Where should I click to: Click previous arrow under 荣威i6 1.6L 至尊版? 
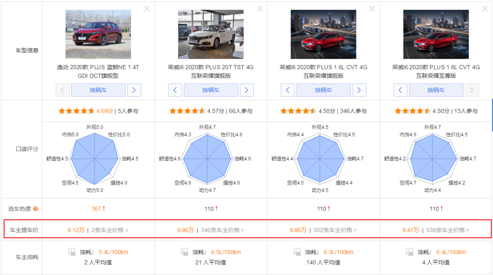pos(400,90)
